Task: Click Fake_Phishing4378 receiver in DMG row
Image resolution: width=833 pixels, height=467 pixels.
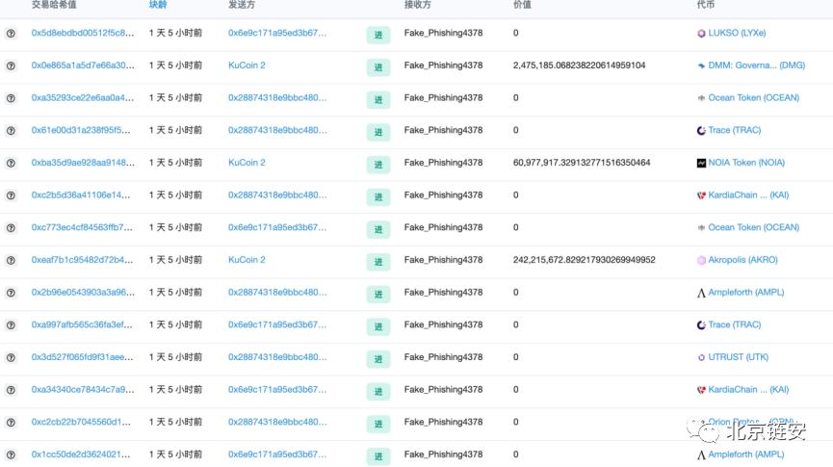Action: pos(443,65)
